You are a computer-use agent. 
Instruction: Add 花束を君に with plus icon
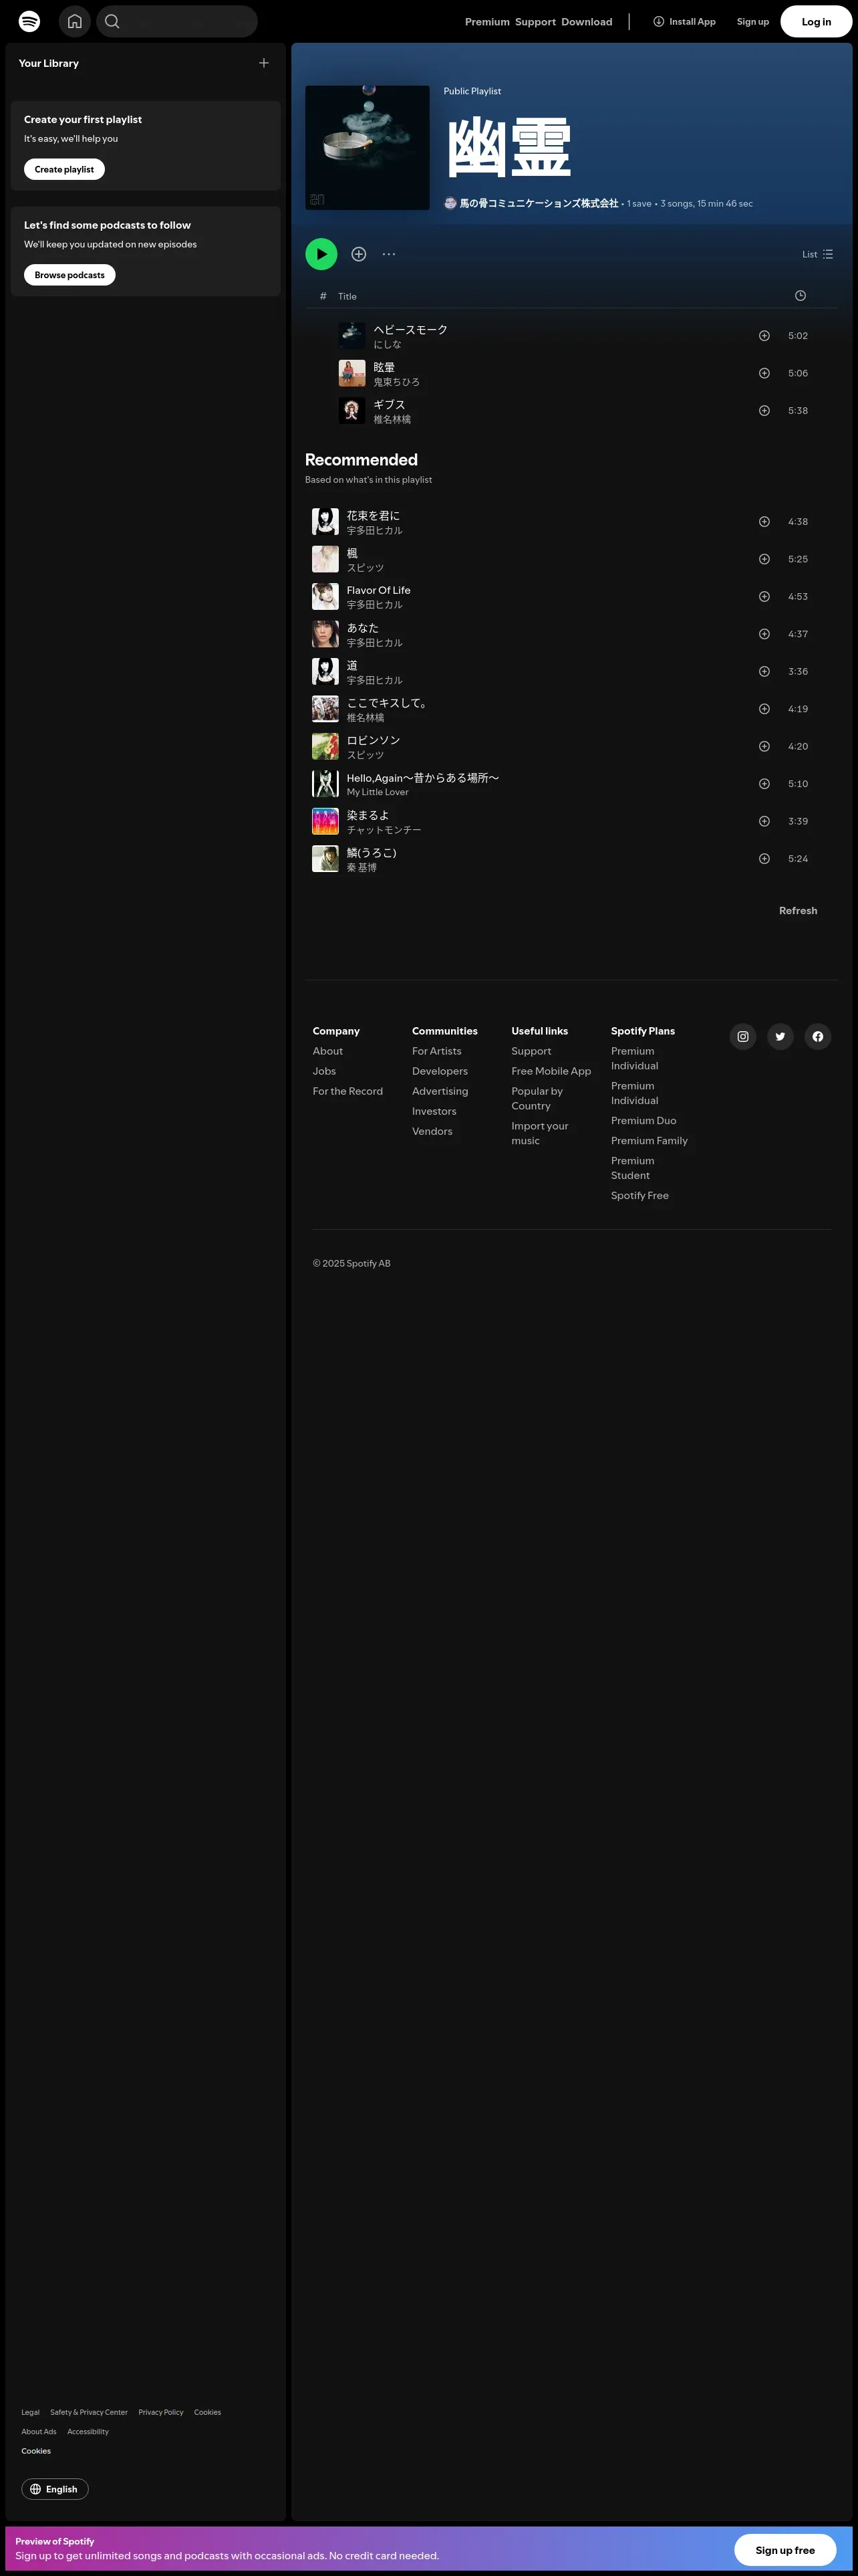click(764, 522)
